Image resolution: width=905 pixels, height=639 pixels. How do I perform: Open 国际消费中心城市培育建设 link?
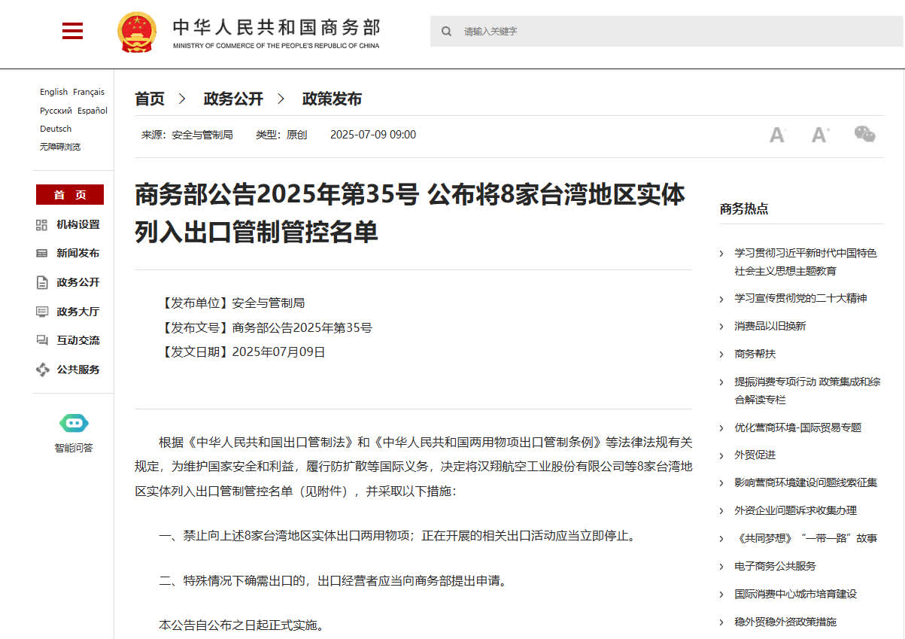796,594
